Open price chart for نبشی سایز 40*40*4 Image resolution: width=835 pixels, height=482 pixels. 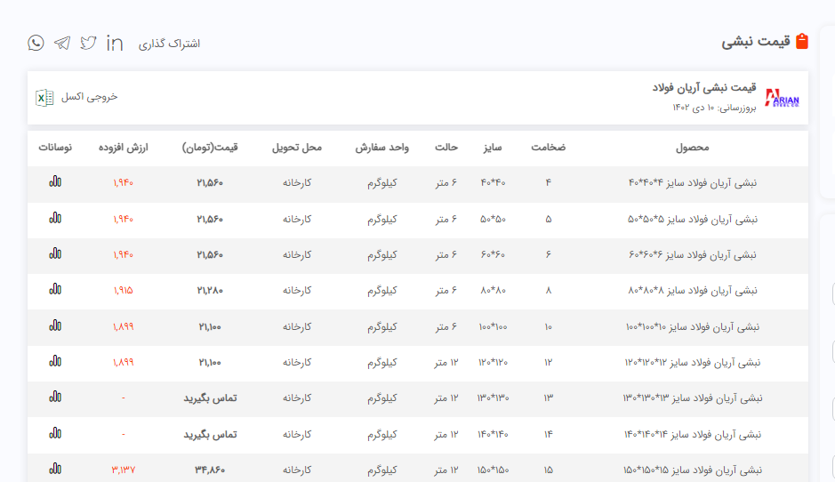coord(55,181)
